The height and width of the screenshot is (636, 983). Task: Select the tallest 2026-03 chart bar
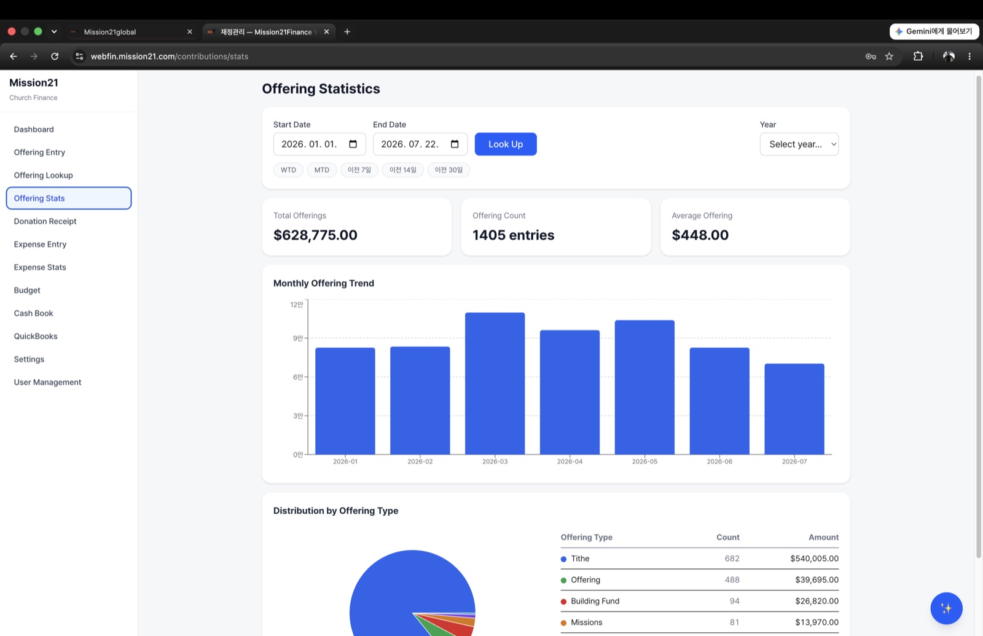tap(495, 383)
